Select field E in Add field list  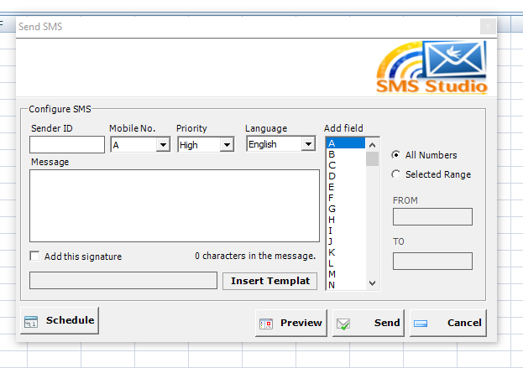tap(346, 187)
